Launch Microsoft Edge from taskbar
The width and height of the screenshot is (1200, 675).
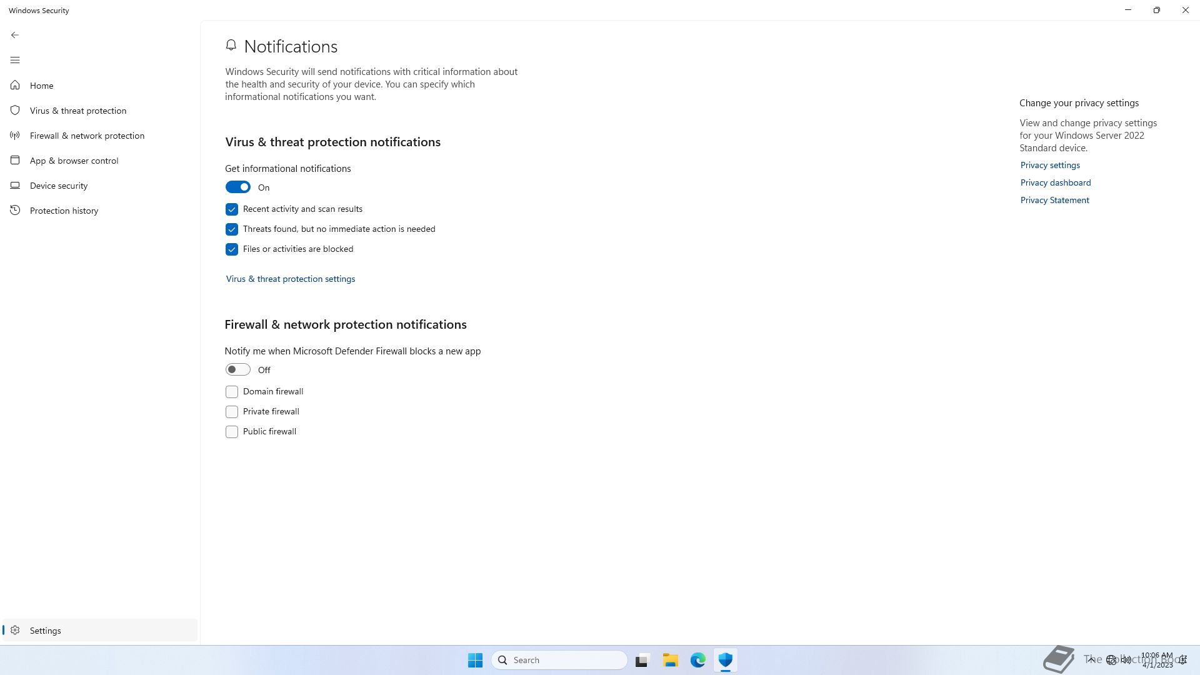click(x=697, y=660)
